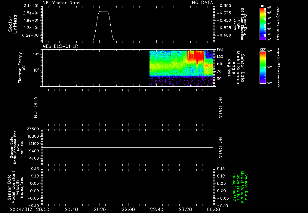Click the 10¹ electron energy tick label
This screenshot has width=308, height=213.
point(36,70)
